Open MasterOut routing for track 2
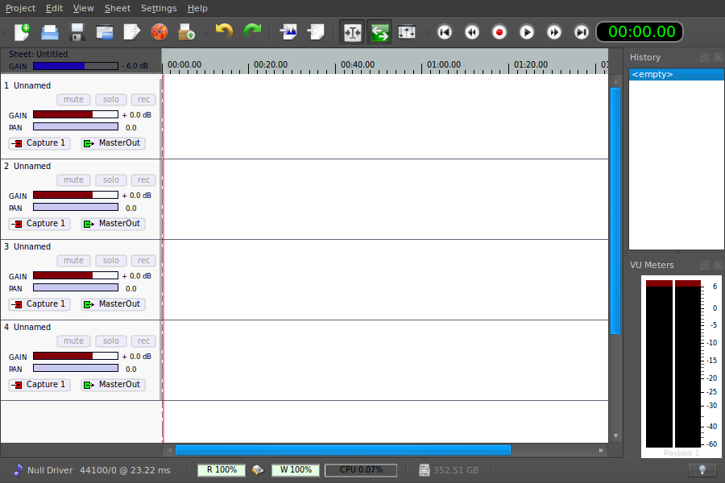The image size is (725, 483). 111,223
